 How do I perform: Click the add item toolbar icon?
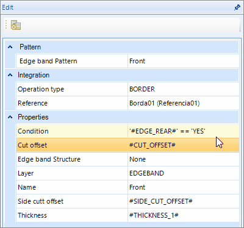coord(16,25)
